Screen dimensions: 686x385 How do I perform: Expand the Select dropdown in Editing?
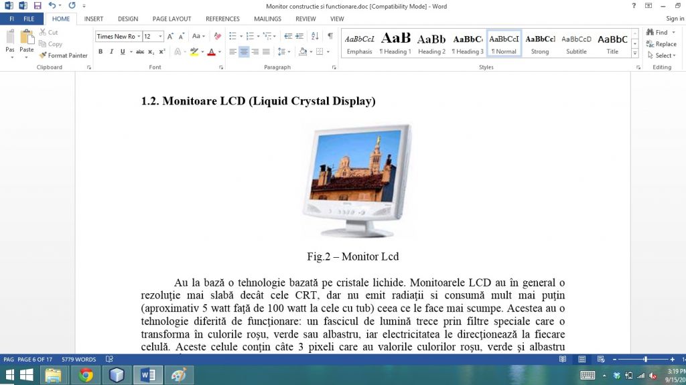(x=663, y=56)
